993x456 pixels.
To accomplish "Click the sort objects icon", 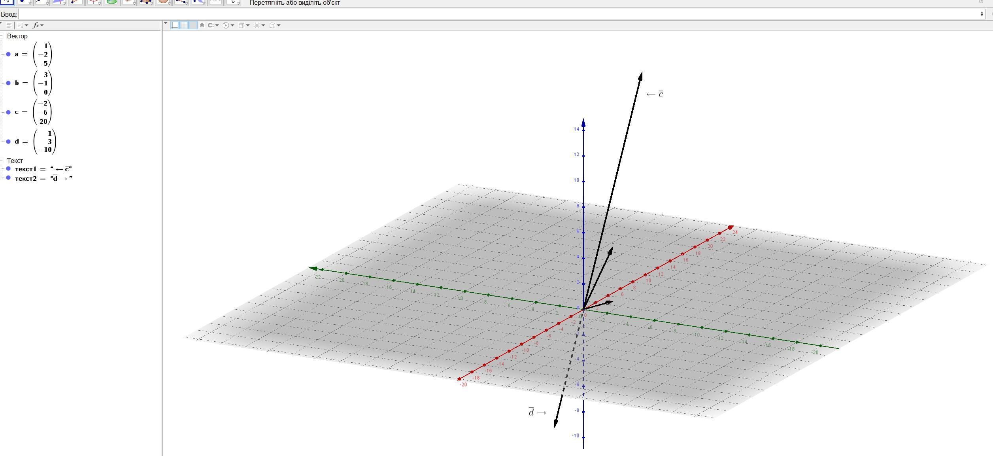I will point(21,25).
